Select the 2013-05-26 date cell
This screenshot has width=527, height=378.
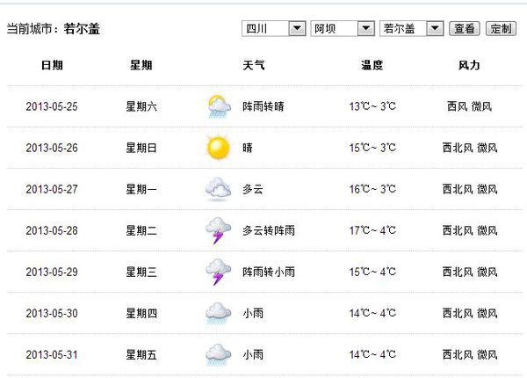pos(52,148)
